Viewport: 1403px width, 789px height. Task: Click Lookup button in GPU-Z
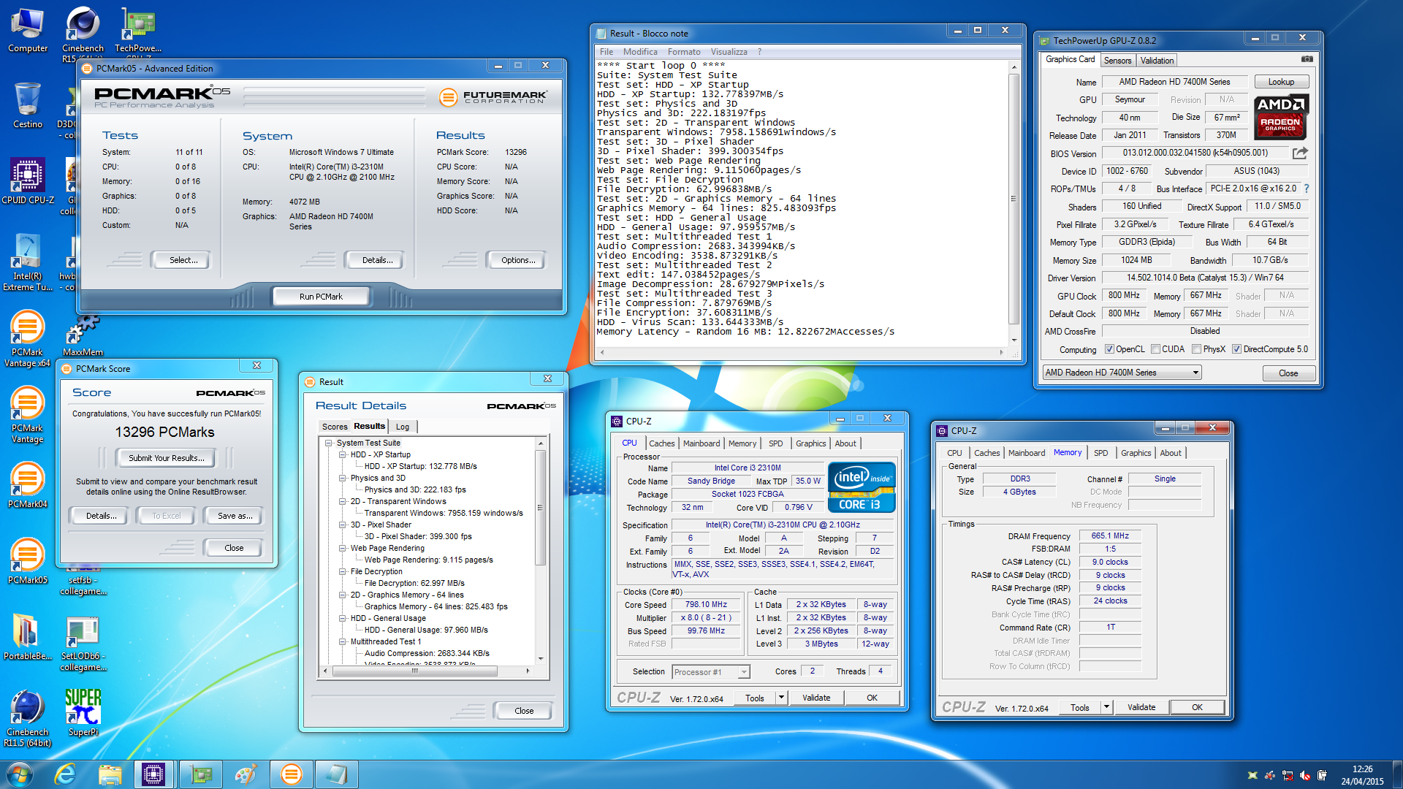point(1281,82)
